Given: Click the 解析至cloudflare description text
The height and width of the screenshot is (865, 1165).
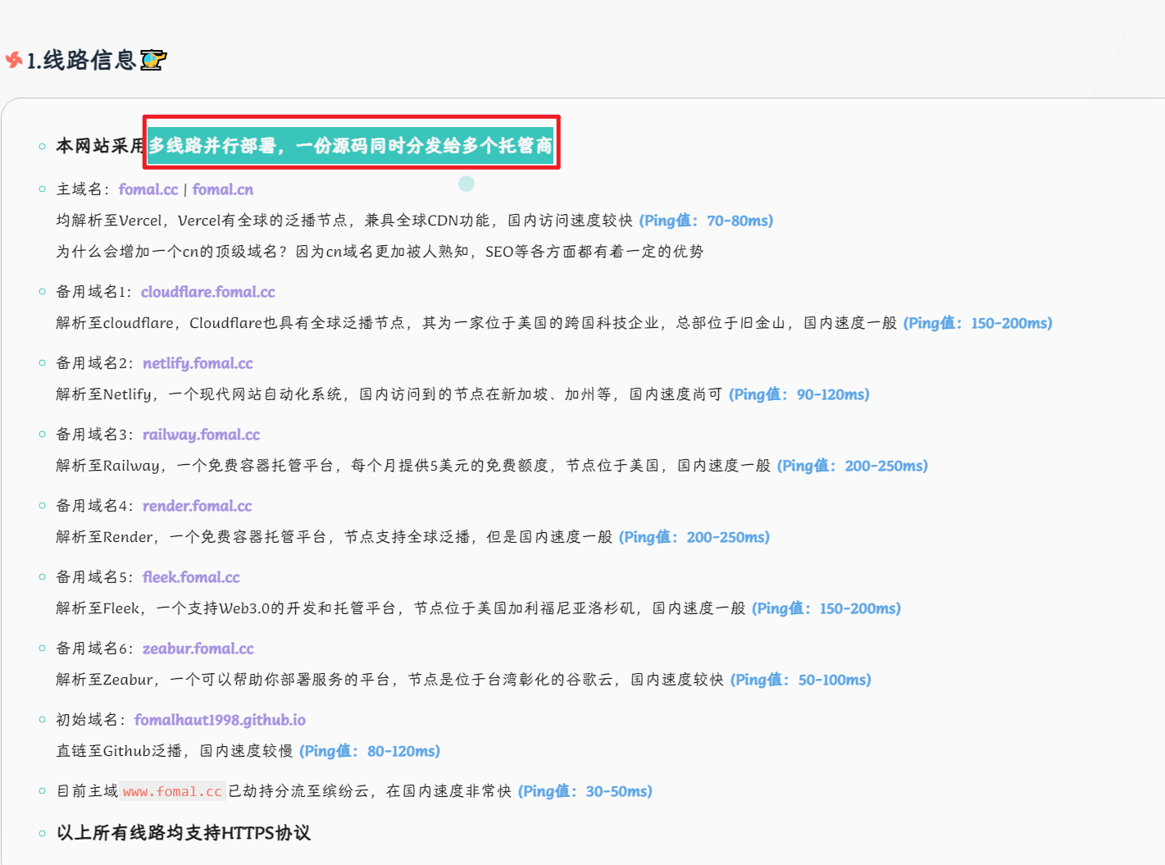Looking at the screenshot, I should pos(476,323).
